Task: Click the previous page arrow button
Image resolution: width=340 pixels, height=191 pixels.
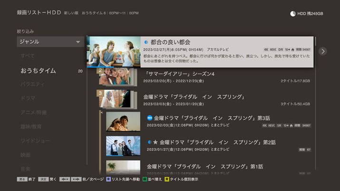Action: point(65,179)
